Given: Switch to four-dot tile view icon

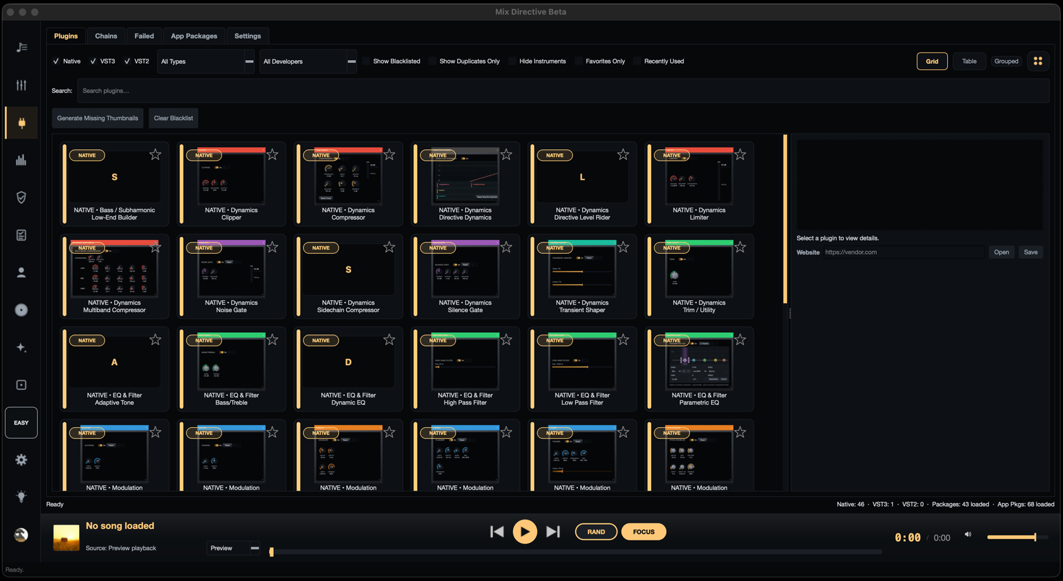Looking at the screenshot, I should click(x=1038, y=61).
